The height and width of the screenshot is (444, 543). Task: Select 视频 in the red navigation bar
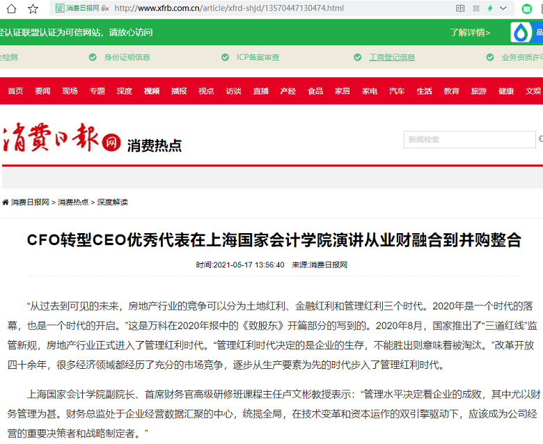[152, 91]
